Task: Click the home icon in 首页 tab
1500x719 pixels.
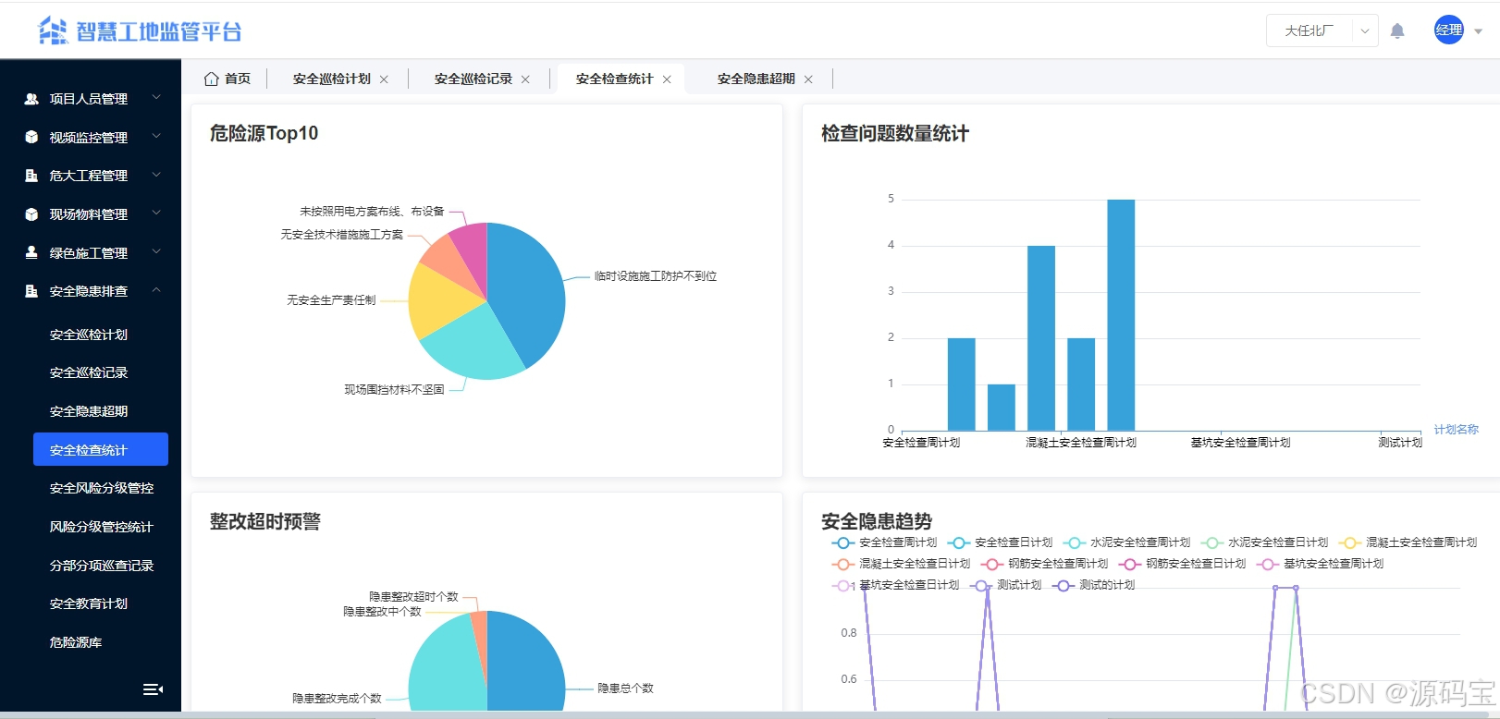Action: point(211,79)
